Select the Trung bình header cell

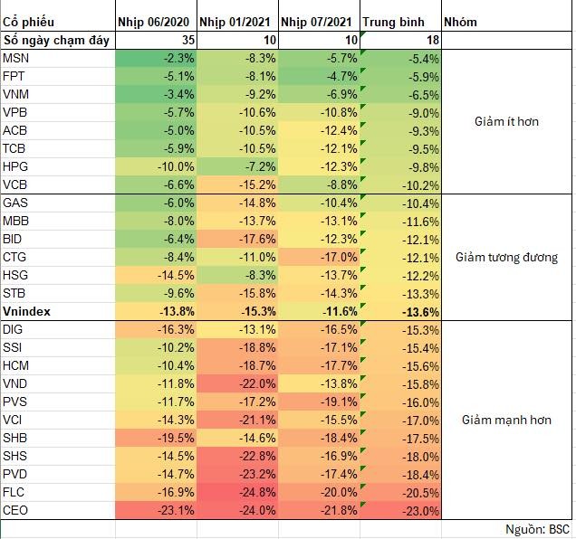coord(400,20)
